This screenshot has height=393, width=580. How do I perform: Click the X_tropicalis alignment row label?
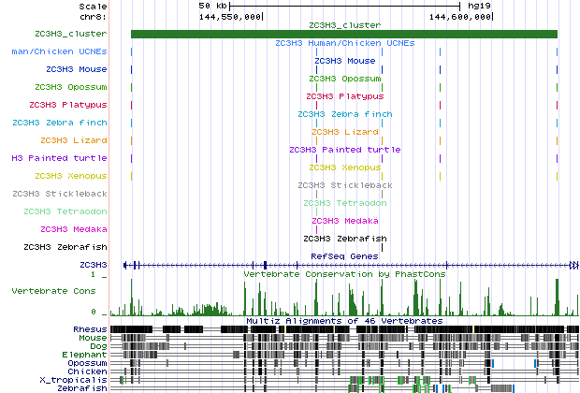[74, 380]
